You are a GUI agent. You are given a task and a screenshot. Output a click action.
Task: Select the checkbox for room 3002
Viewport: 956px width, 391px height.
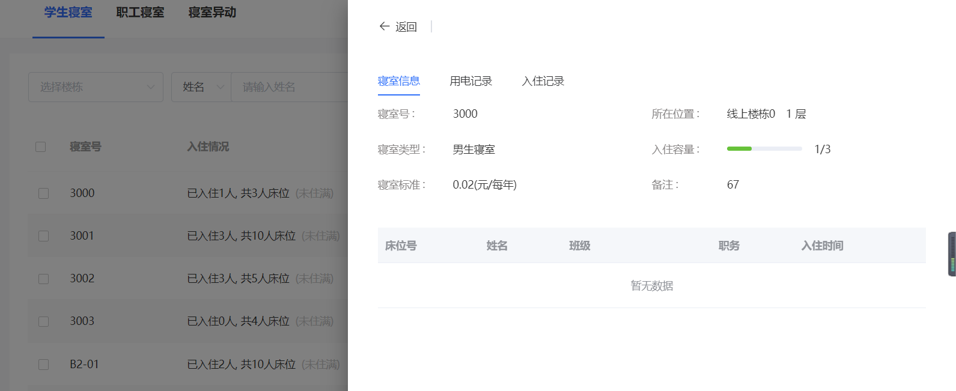click(43, 279)
